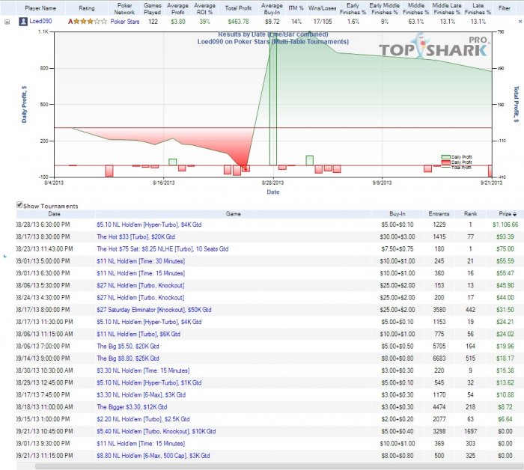
Task: Open The Big $8.80, $25K Gtd
Action: click(x=128, y=358)
